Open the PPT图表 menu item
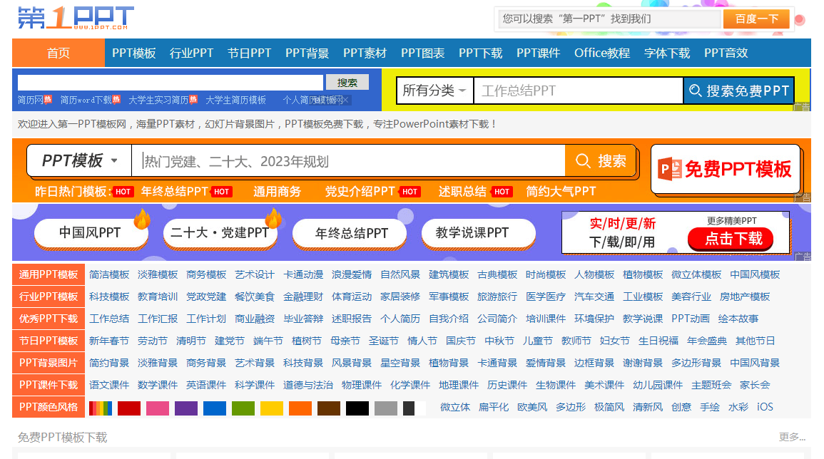 422,53
